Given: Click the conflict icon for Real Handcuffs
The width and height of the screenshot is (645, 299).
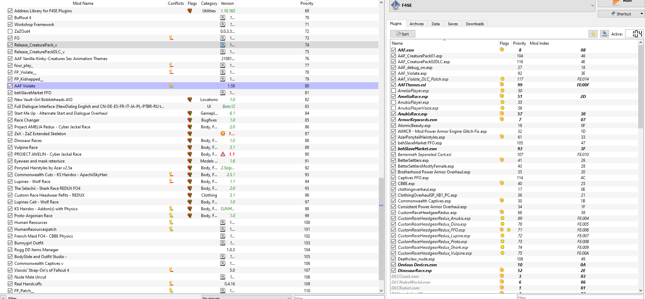Looking at the screenshot, I should click(x=171, y=284).
